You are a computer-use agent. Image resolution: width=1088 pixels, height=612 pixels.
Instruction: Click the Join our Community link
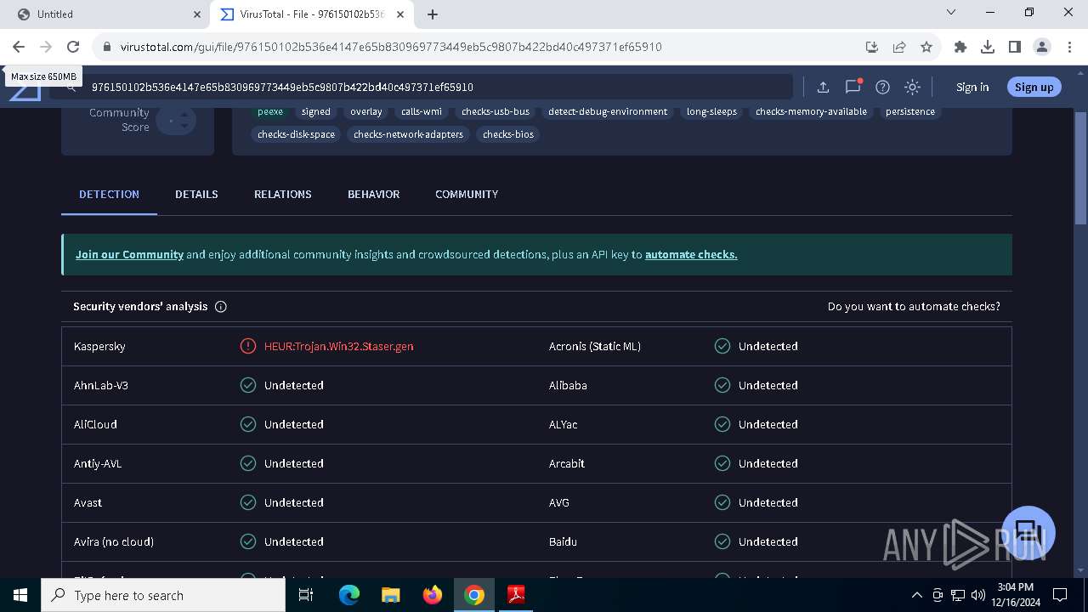(x=129, y=254)
